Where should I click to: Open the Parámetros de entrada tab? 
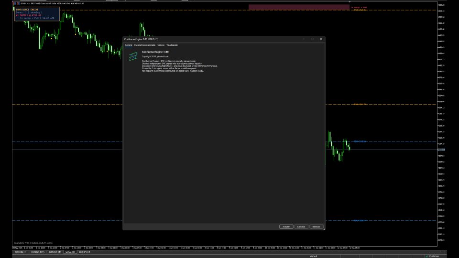pyautogui.click(x=144, y=45)
